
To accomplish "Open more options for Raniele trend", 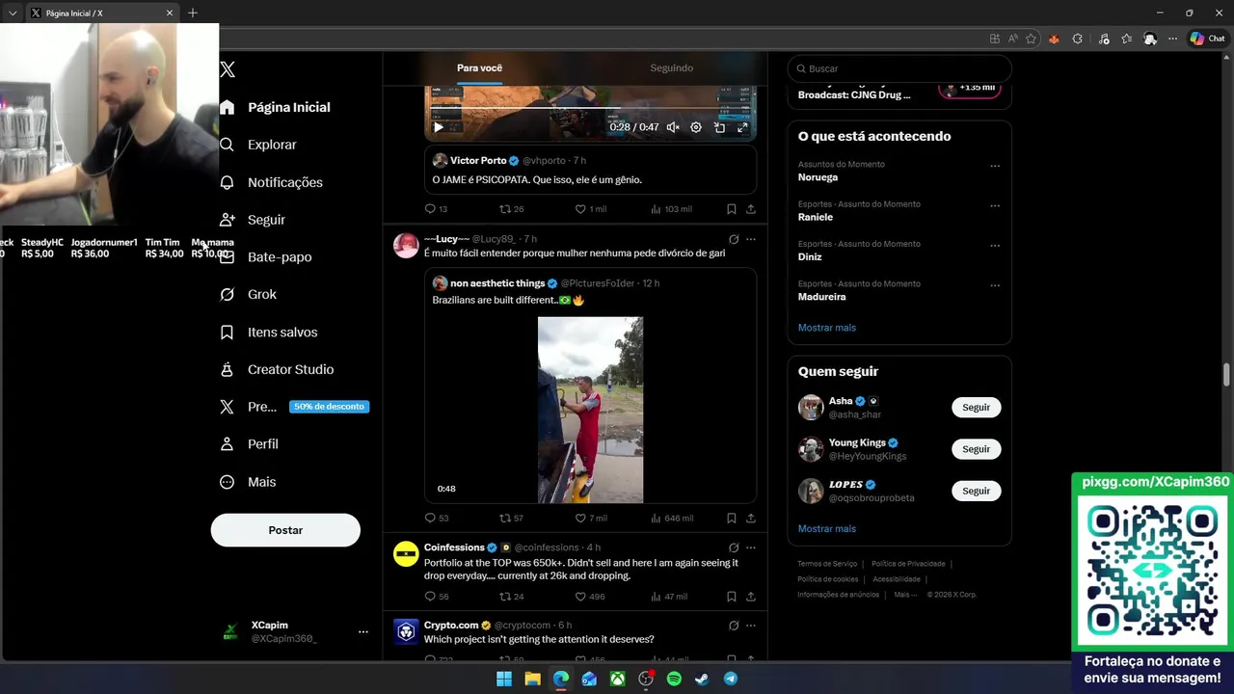I will coord(995,205).
